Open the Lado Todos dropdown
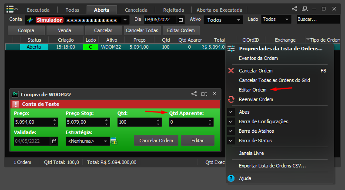 click(x=276, y=20)
